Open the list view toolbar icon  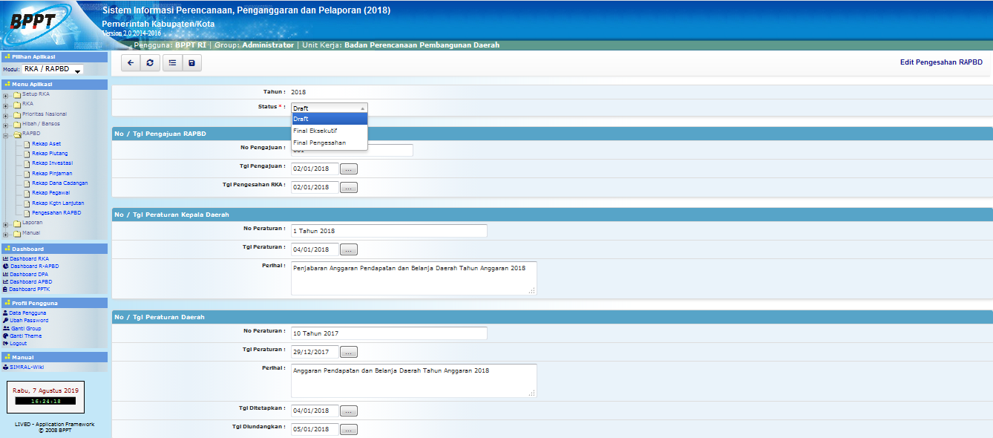(172, 63)
